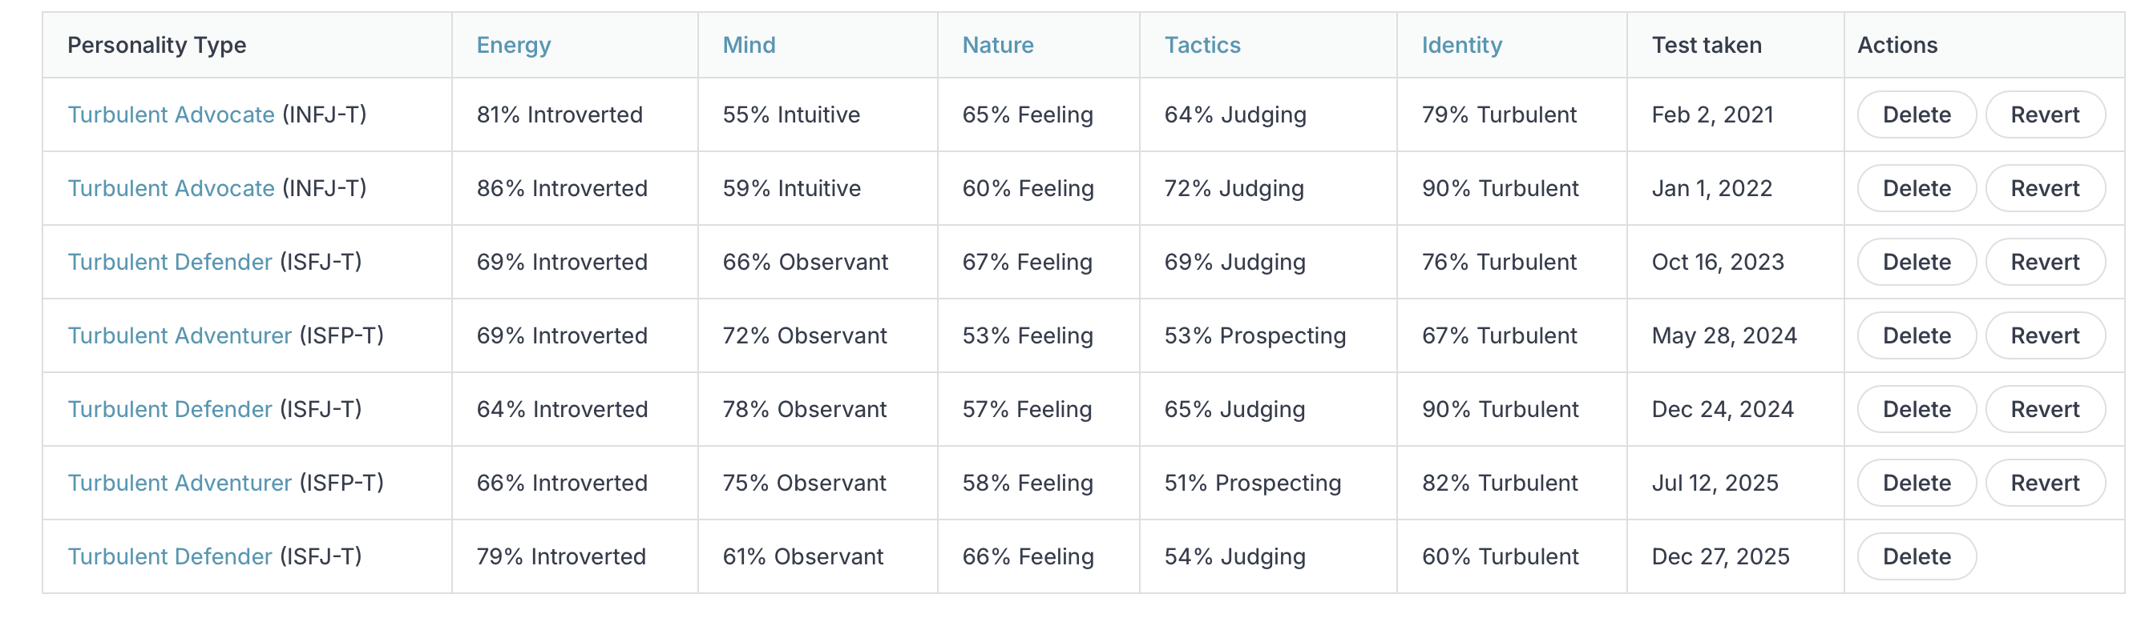Open the Mind column header link
This screenshot has height=618, width=2137.
coord(749,45)
